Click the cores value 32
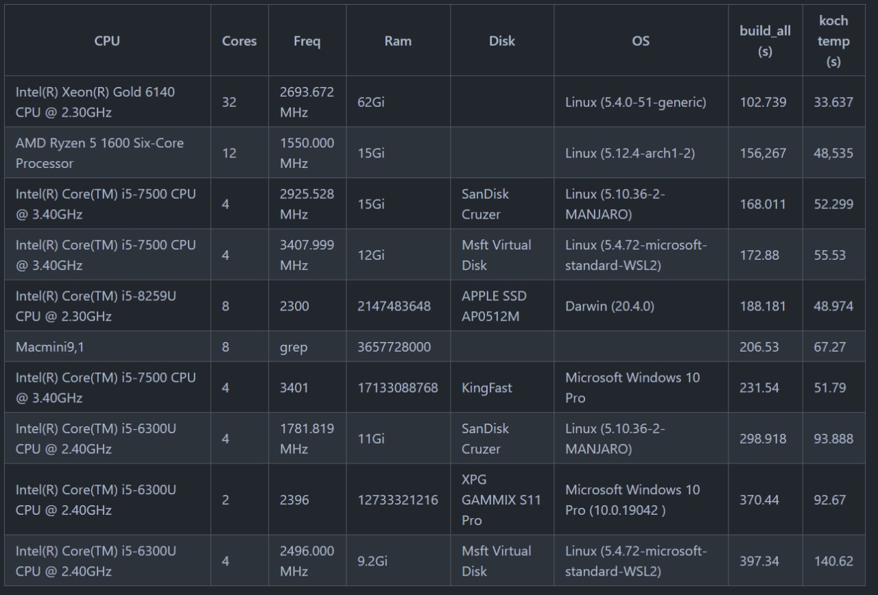This screenshot has height=595, width=878. 229,102
